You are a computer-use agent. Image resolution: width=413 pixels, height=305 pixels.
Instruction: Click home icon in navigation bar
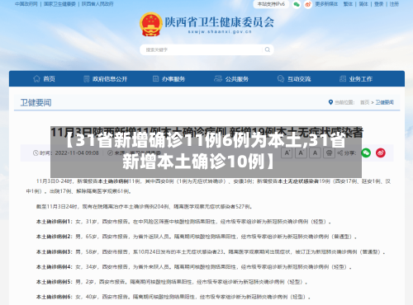tap(36, 79)
